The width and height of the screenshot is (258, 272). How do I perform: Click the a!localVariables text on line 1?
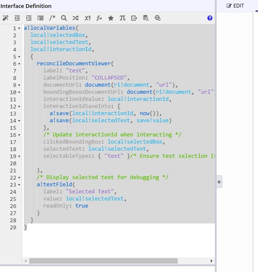pyautogui.click(x=49, y=28)
